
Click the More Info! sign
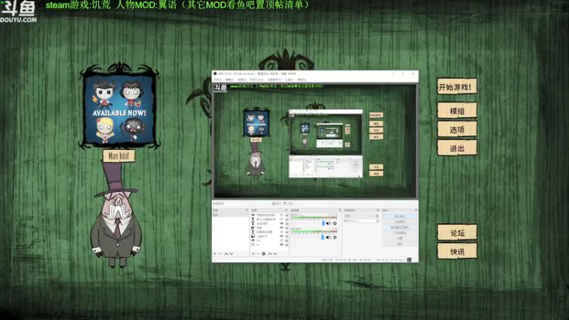[x=119, y=156]
